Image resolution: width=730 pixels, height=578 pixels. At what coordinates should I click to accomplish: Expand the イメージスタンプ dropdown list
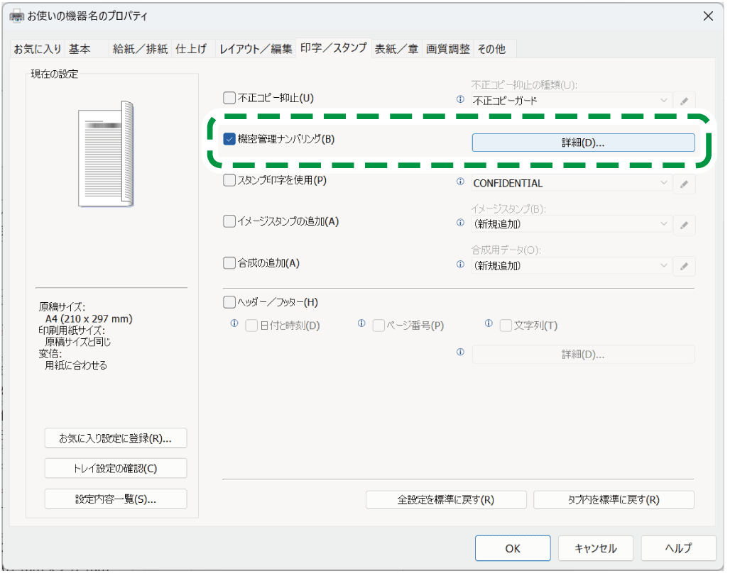coord(572,224)
